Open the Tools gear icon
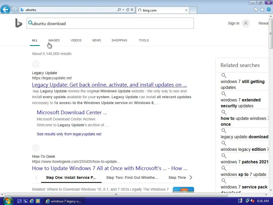This screenshot has width=273, height=205. (269, 9)
